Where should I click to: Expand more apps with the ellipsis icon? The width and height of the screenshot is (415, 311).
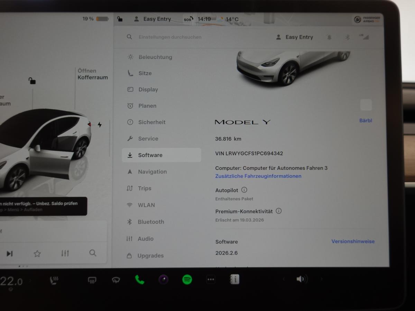210,279
